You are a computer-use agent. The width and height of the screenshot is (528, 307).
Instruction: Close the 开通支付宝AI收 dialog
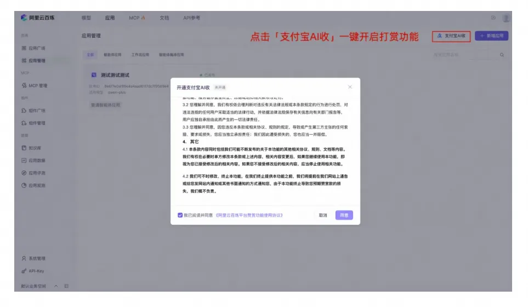coord(350,87)
